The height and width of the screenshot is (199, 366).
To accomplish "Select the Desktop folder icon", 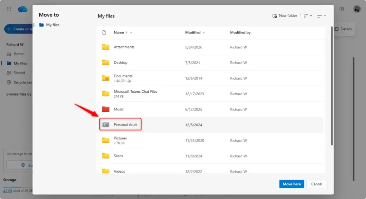I will point(105,62).
